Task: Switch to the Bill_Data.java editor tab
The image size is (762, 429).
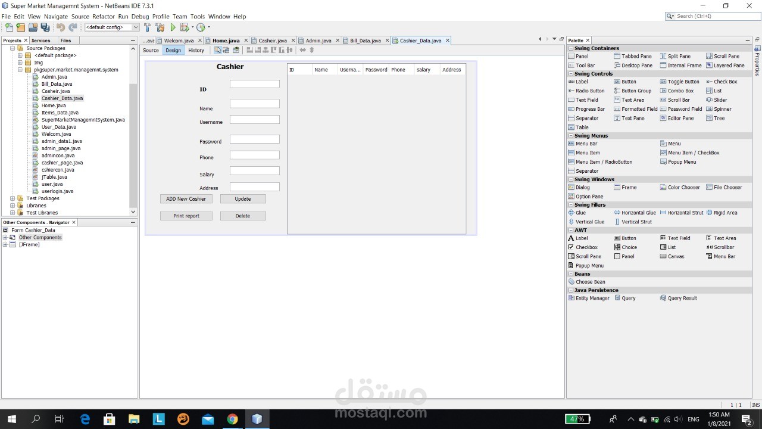Action: [x=365, y=41]
